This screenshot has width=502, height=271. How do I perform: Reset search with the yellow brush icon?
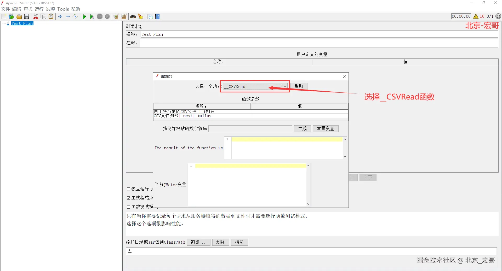click(x=141, y=16)
